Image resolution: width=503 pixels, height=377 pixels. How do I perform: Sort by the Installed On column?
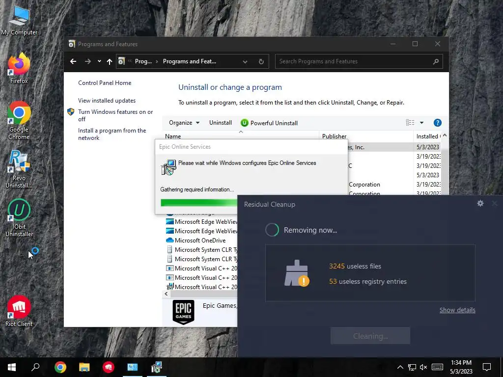click(428, 136)
